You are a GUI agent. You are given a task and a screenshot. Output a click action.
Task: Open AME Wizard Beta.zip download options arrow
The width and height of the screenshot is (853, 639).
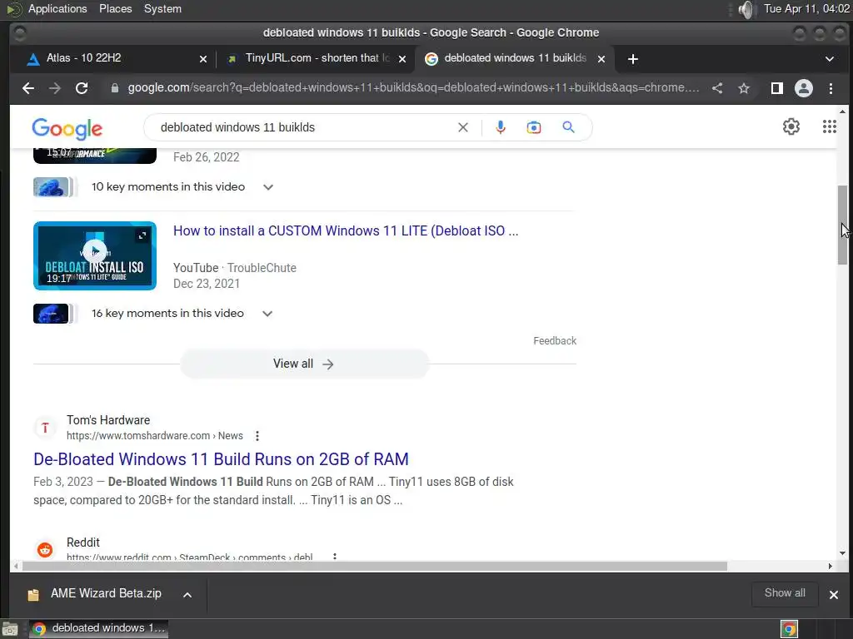click(x=187, y=594)
